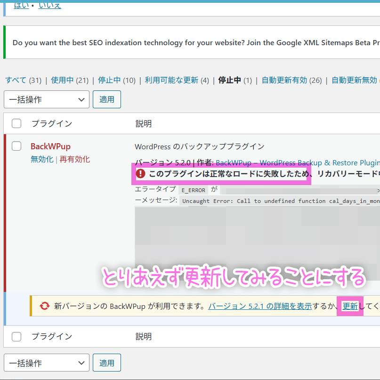Check the BackWPup plugin checkbox
The image size is (380, 380).
pos(16,146)
